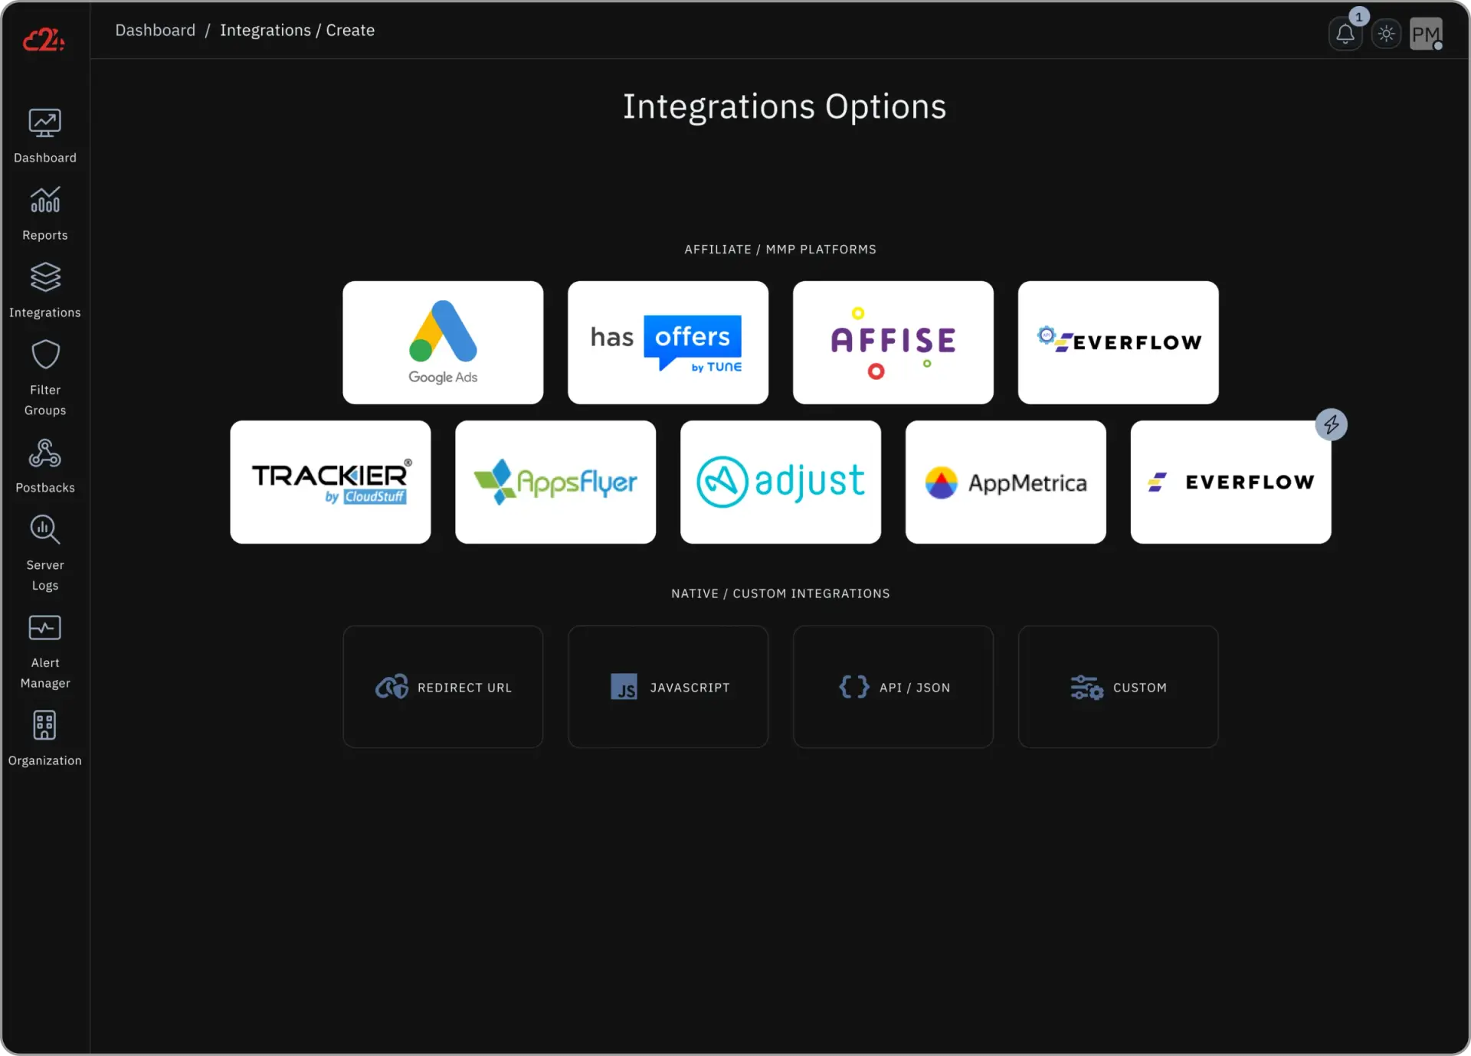The image size is (1471, 1056).
Task: Click the red C2 logo
Action: click(x=44, y=39)
